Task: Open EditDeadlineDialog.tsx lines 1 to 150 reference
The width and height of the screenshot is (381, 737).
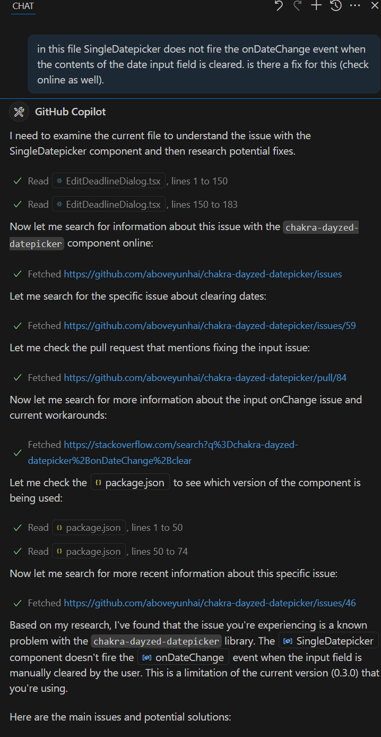Action: [x=109, y=181]
